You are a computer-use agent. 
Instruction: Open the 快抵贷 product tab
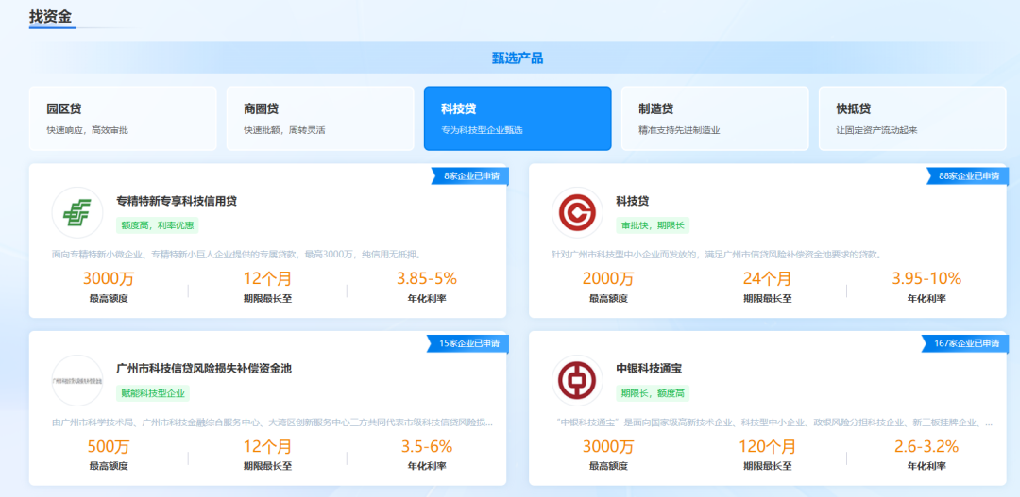coord(912,118)
